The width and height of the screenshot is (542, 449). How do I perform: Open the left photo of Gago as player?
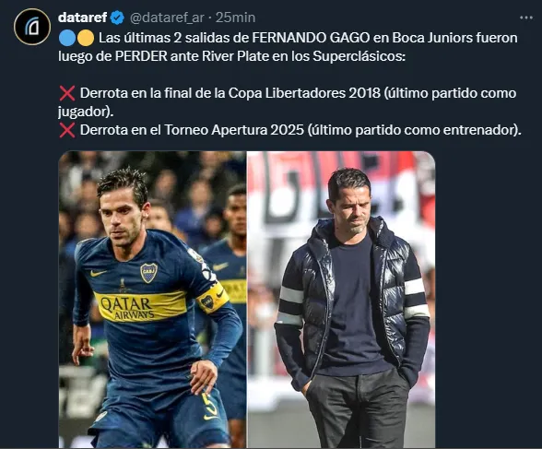(152, 300)
